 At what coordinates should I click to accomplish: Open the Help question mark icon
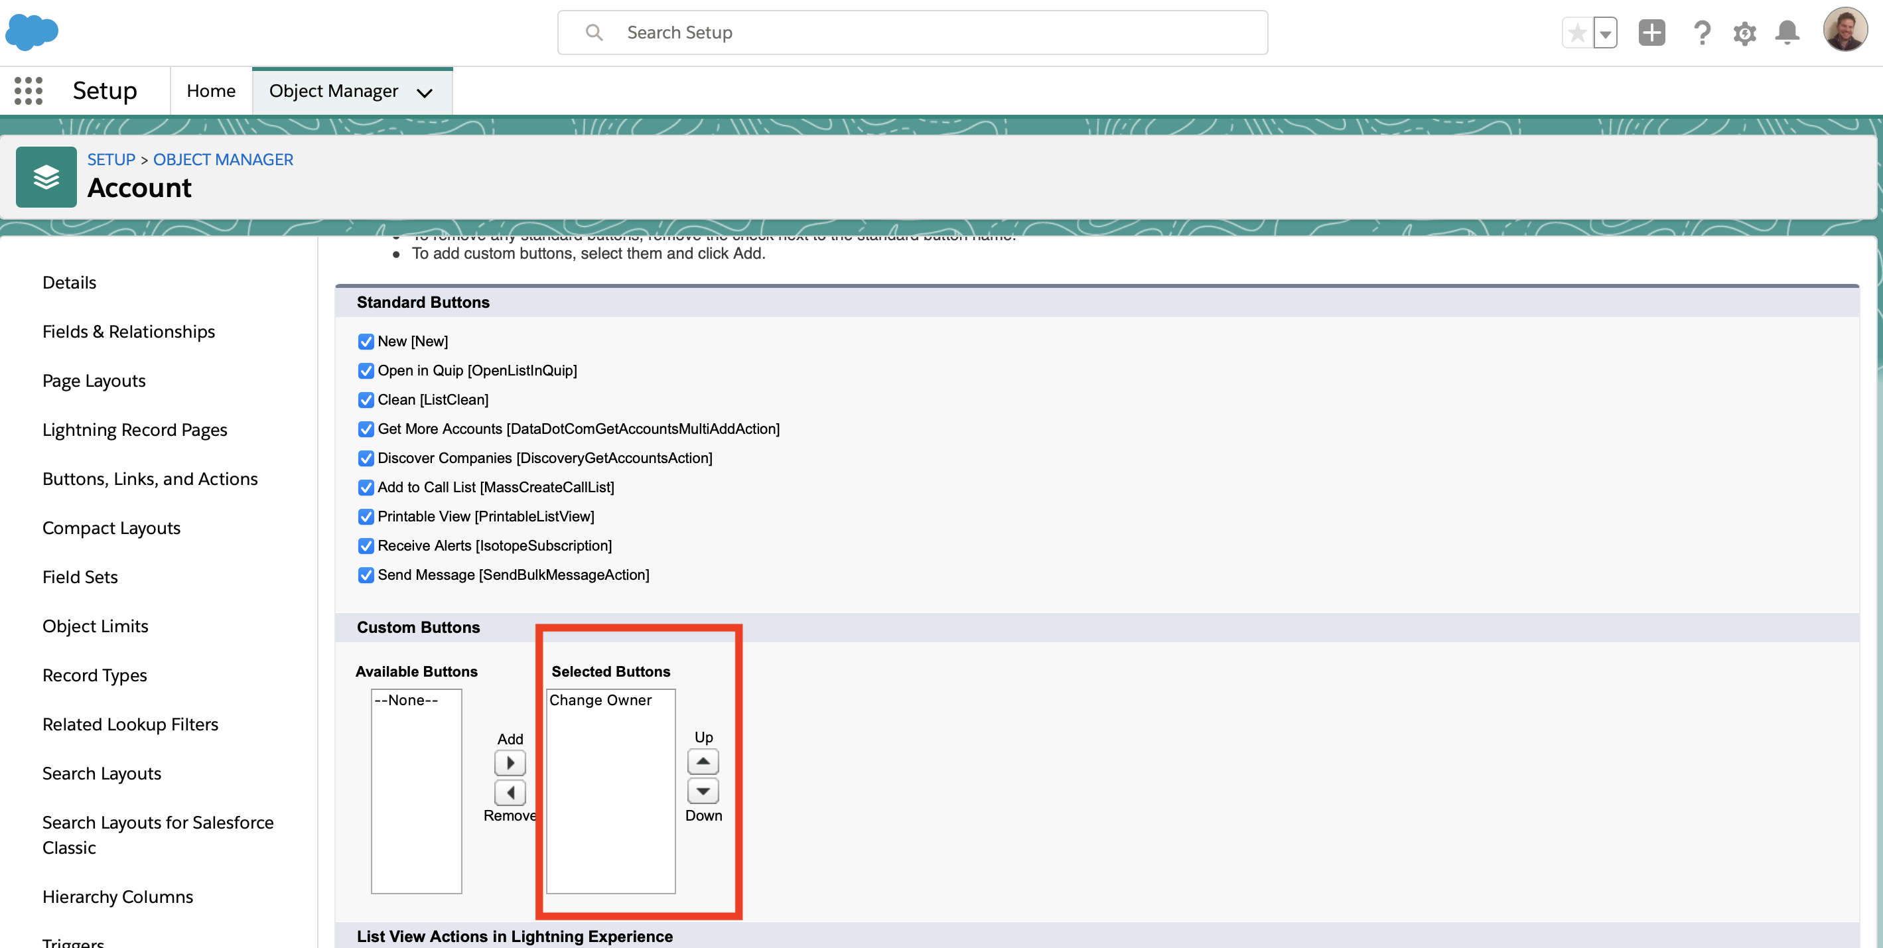(x=1702, y=33)
